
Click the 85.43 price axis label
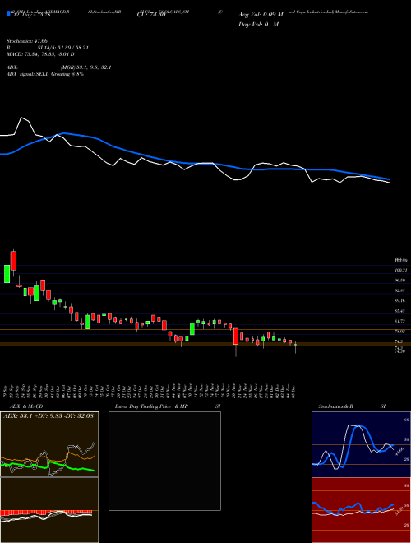(x=399, y=311)
